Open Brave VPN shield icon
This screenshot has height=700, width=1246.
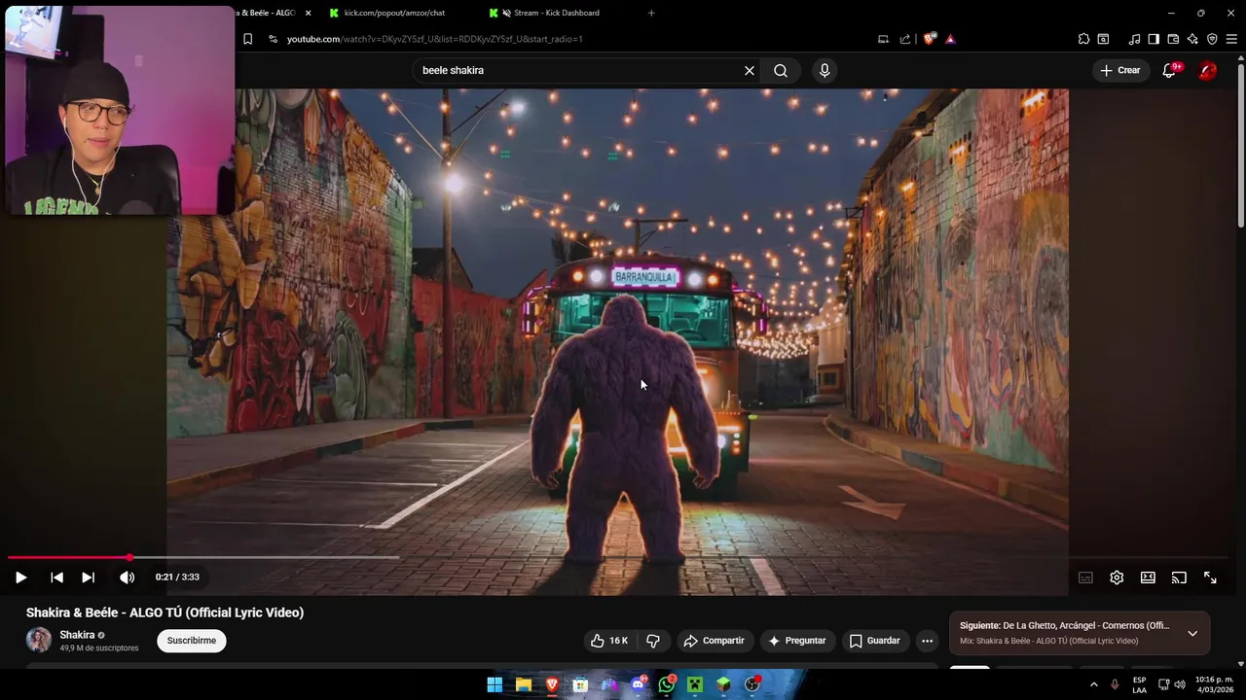1212,39
